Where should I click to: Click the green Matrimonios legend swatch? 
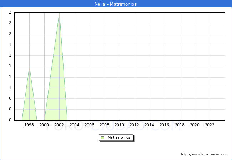[102, 138]
